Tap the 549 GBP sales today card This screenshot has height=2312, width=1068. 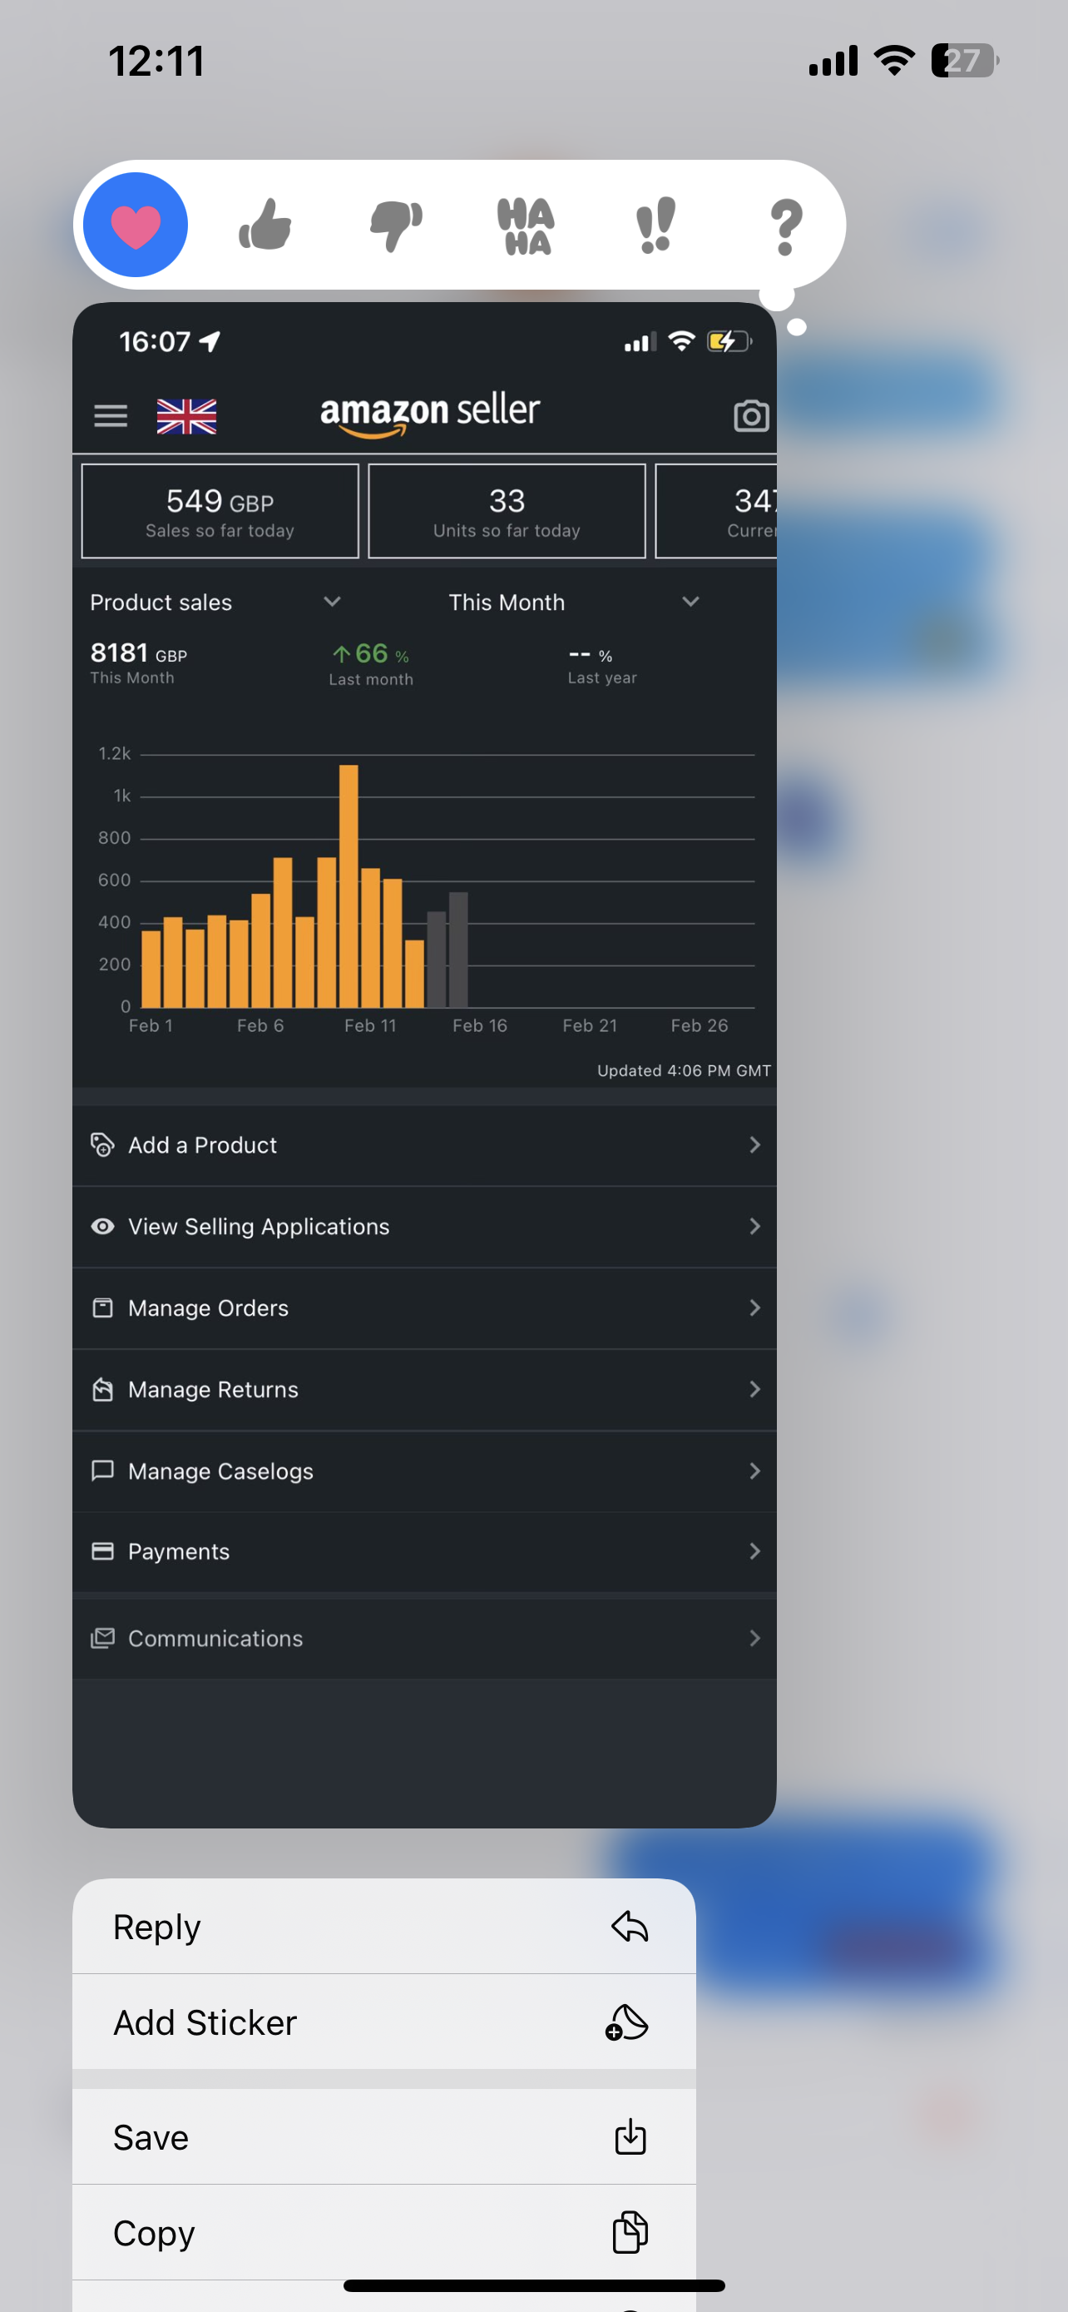(x=220, y=511)
